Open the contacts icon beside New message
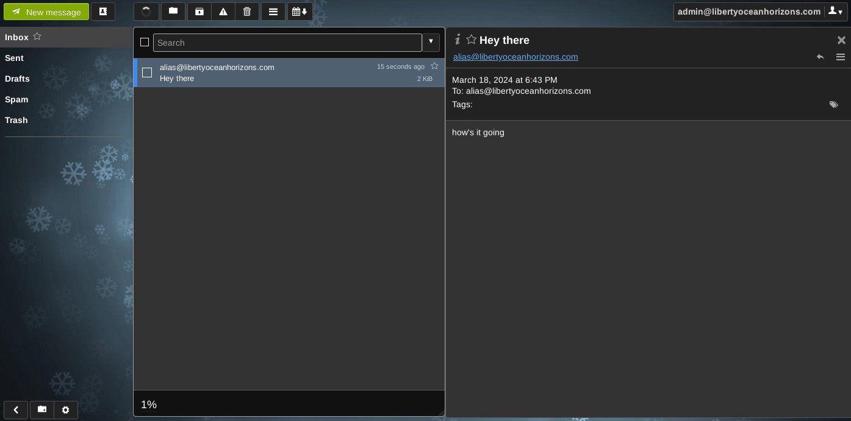Screen dimensions: 851x421 pyautogui.click(x=103, y=12)
